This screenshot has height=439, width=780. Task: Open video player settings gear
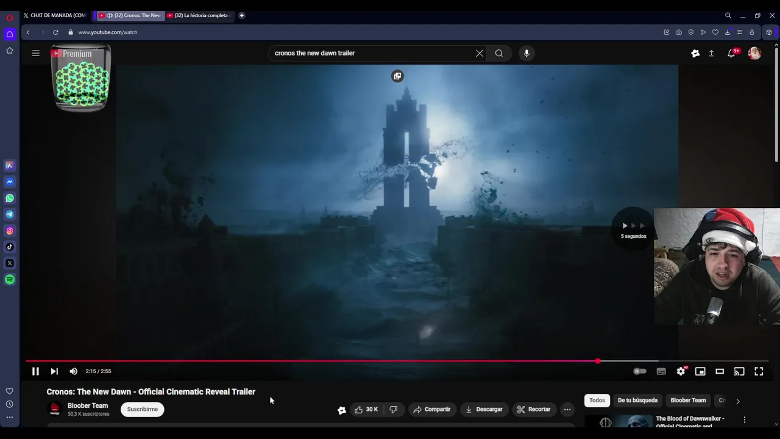point(681,371)
